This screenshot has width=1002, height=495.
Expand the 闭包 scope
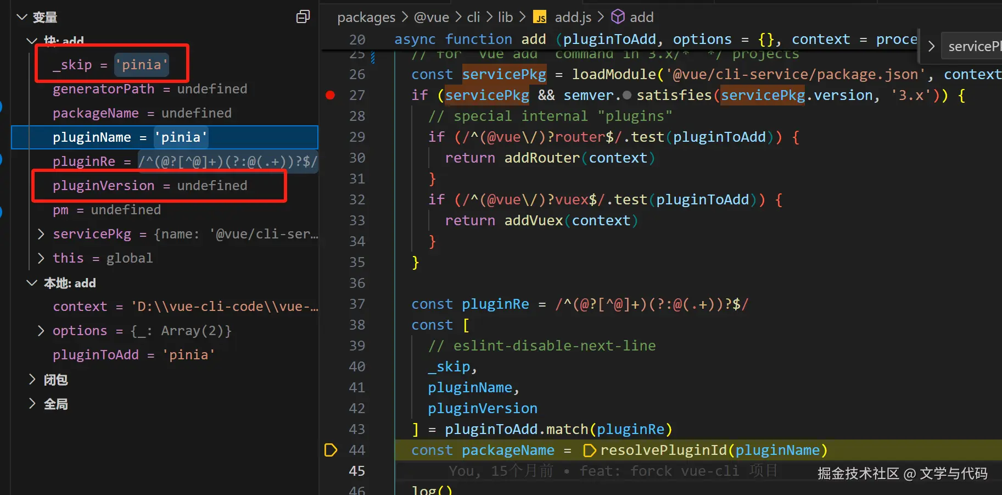(32, 380)
